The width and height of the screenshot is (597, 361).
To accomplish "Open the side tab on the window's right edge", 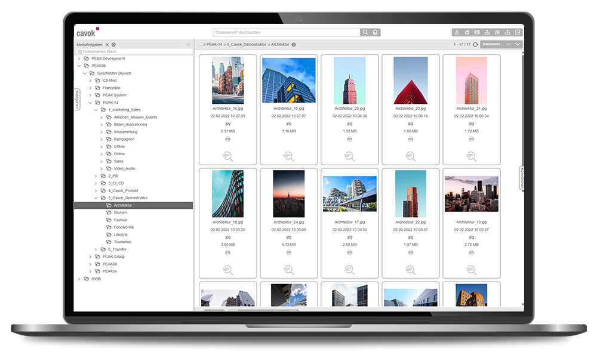I will pyautogui.click(x=522, y=178).
